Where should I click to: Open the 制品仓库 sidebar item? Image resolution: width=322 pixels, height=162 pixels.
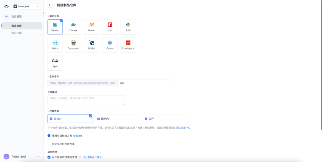click(x=21, y=26)
